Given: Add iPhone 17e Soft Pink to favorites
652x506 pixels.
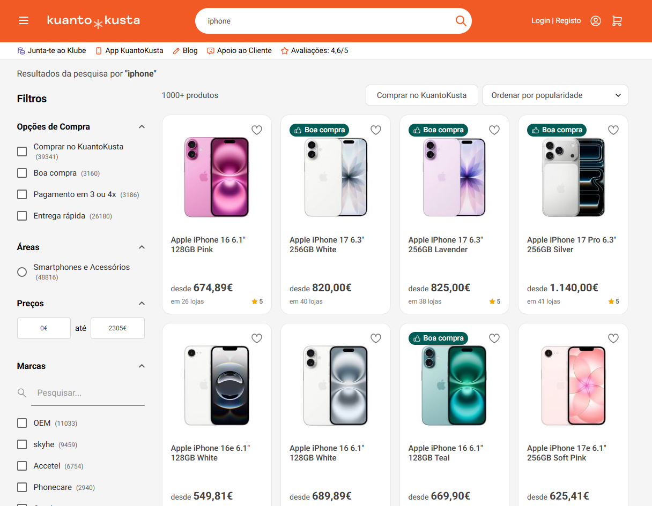Looking at the screenshot, I should pos(613,338).
